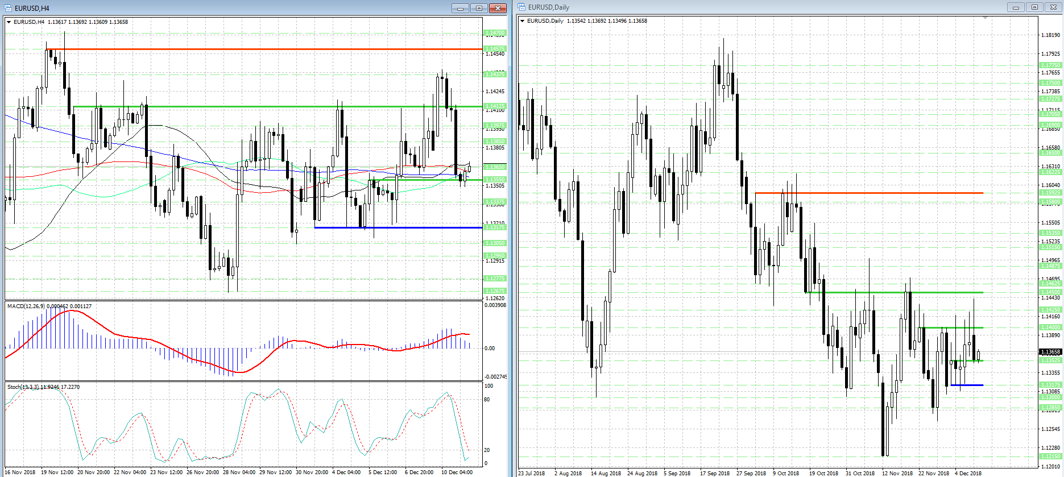
Task: Minimize the EURUSD,Daily chart window
Action: tap(1016, 7)
